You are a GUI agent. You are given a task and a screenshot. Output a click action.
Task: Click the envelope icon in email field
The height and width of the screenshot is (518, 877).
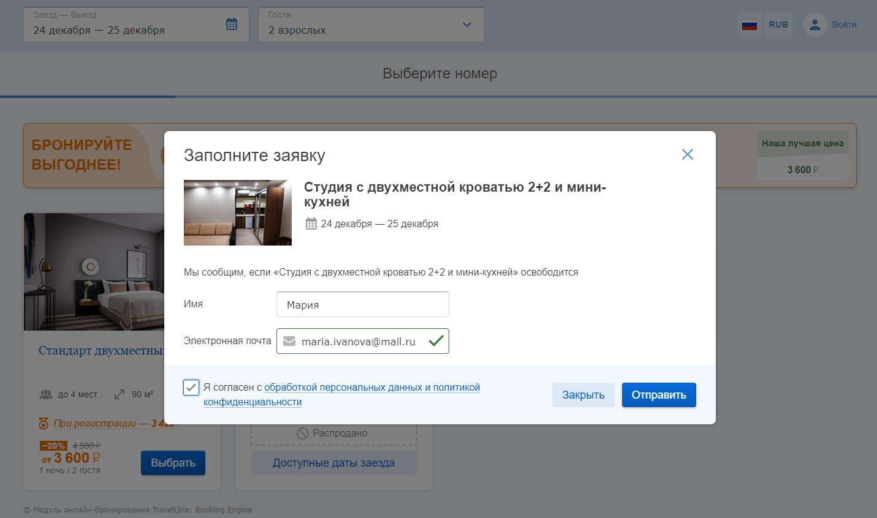289,341
